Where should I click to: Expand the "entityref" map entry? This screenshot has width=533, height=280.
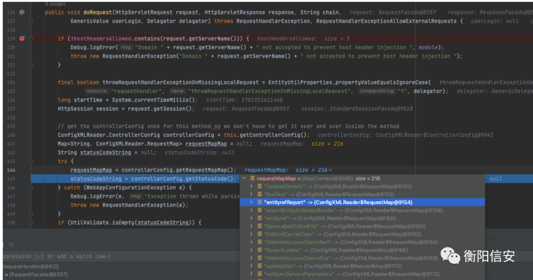coord(251,218)
